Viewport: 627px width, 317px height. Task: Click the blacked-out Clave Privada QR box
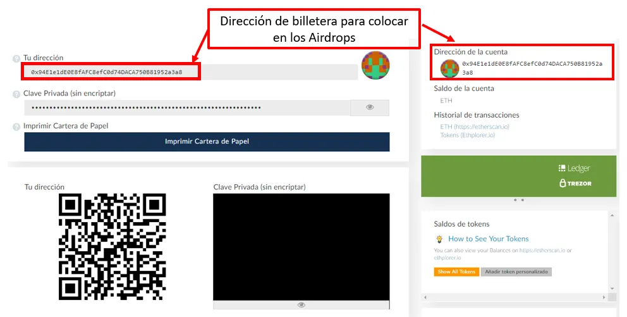click(x=301, y=247)
